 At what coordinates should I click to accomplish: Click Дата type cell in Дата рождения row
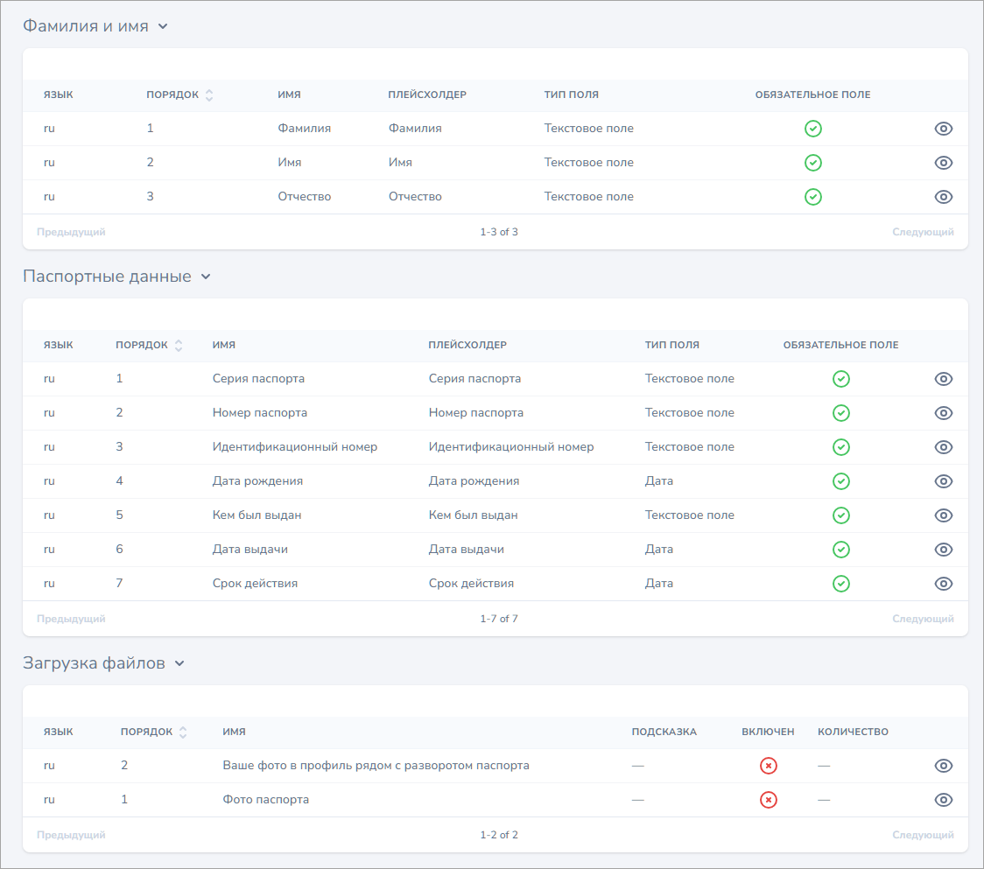coord(659,481)
